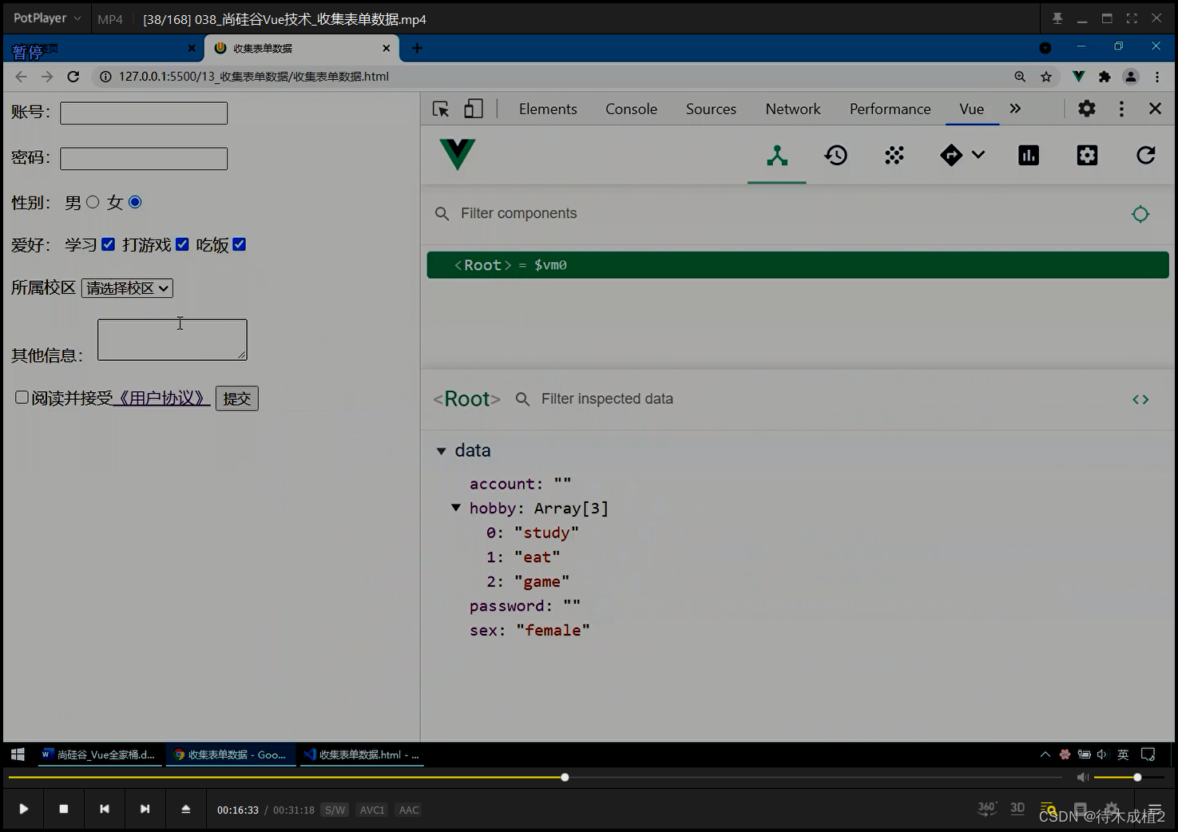The image size is (1178, 832).
Task: Mute audio with PotPlayer speaker icon
Action: (1082, 777)
